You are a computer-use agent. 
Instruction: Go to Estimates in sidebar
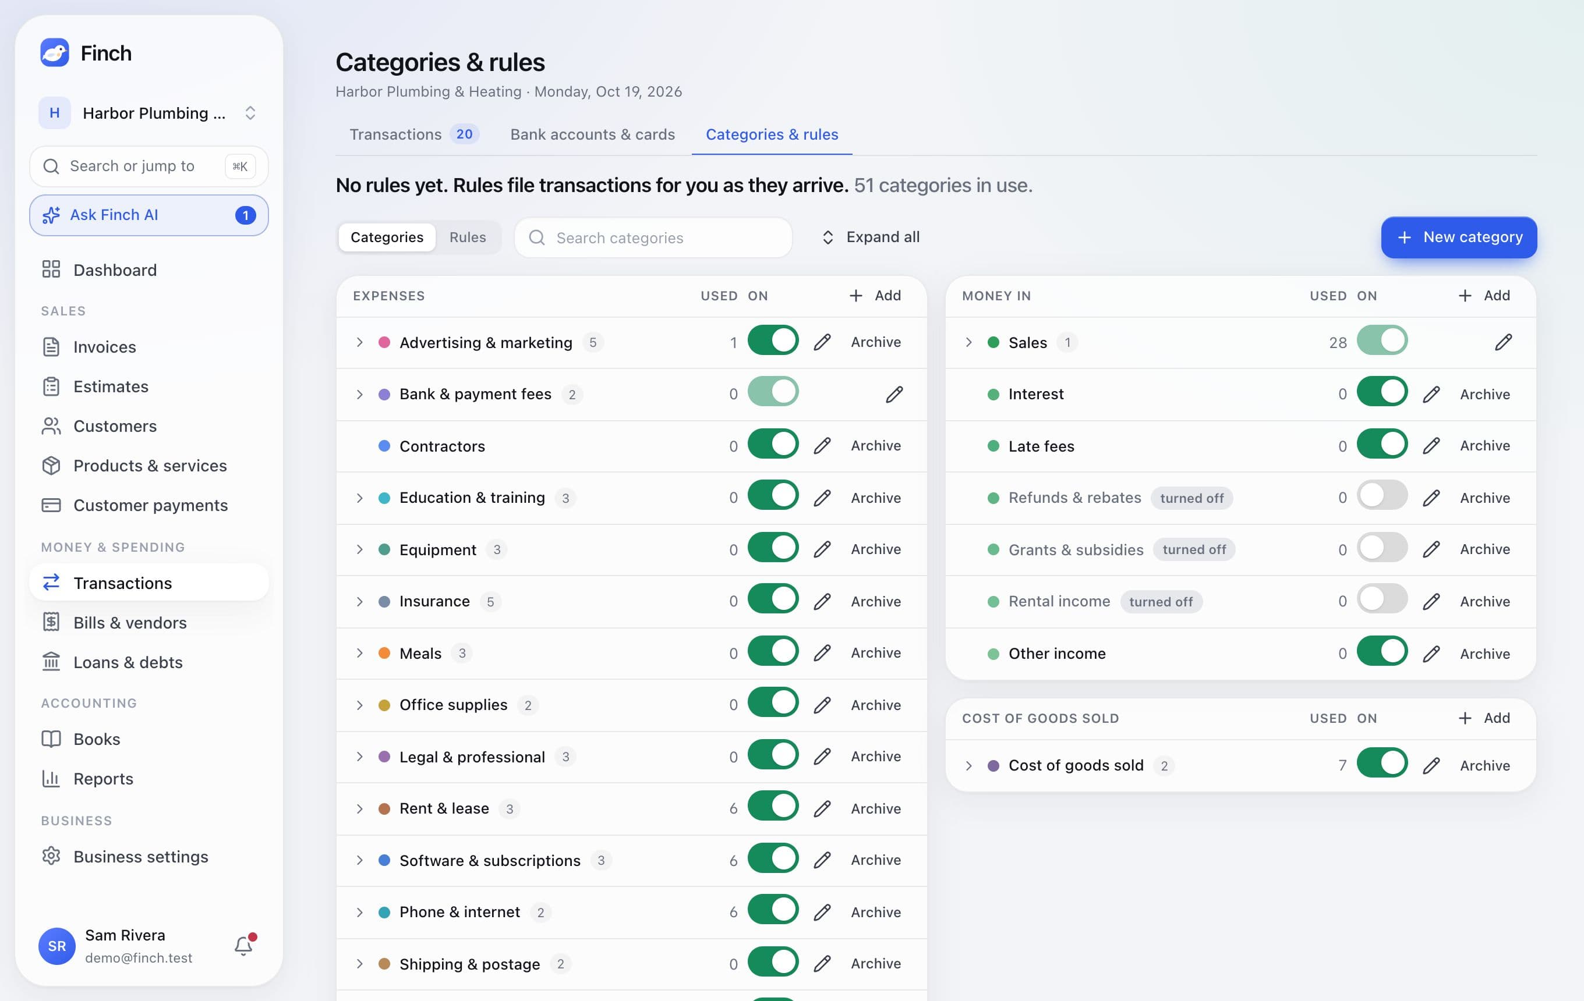(x=148, y=386)
